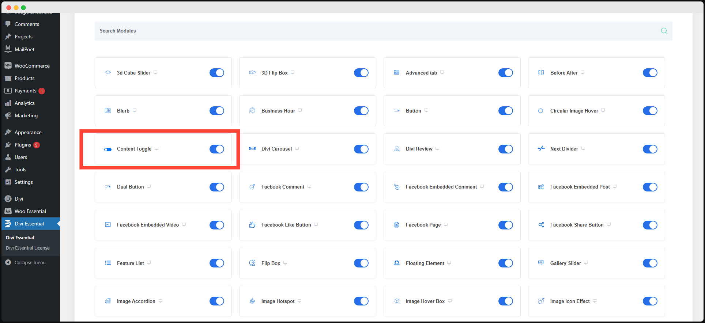
Task: Open the Products sidebar menu
Action: [x=31, y=78]
